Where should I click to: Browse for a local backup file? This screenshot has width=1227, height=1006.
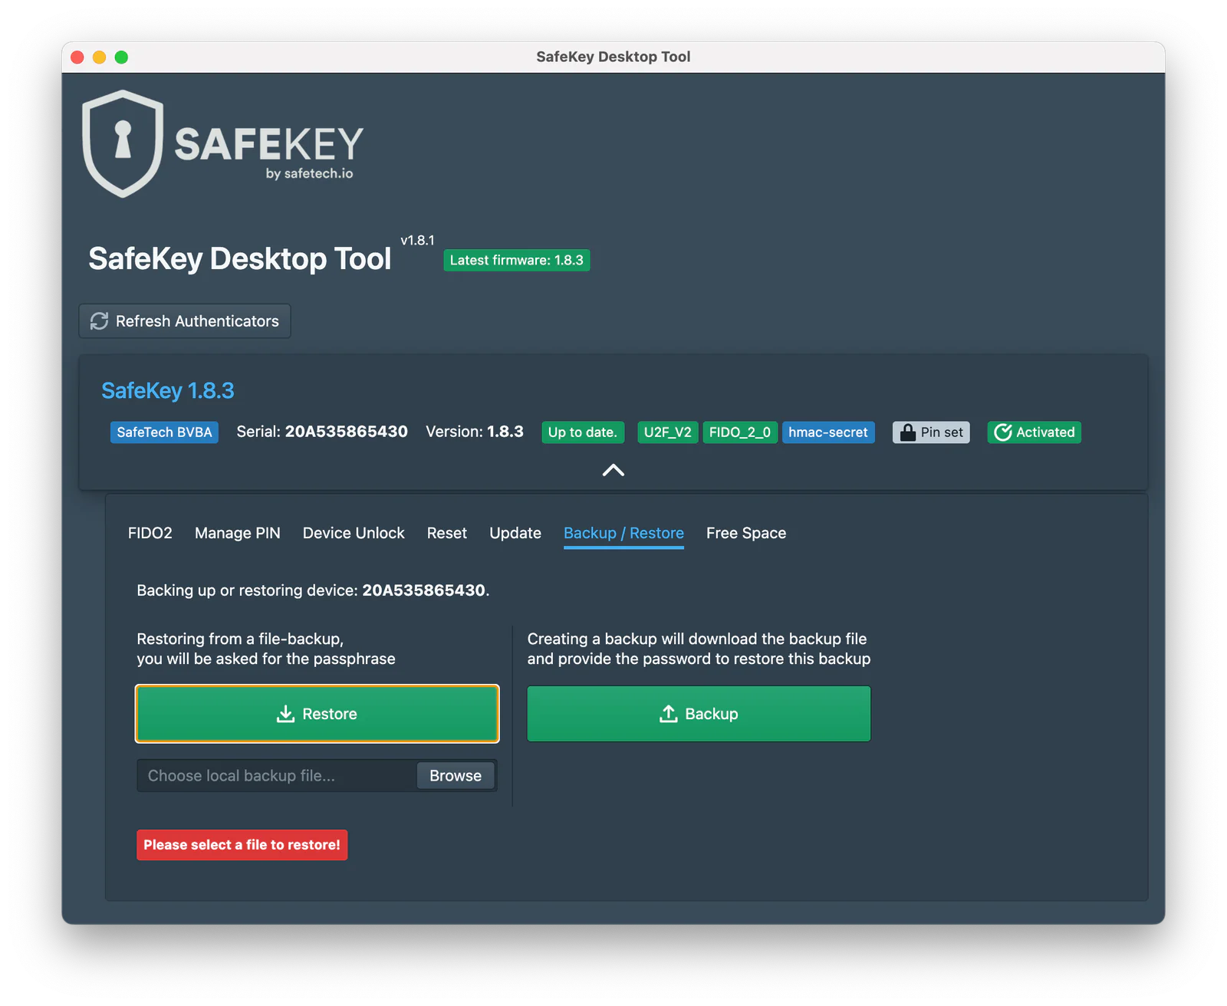point(456,776)
